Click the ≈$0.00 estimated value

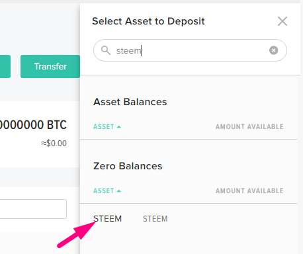(54, 144)
